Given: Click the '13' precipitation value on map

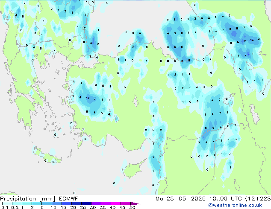Looking at the screenshot, I should click(x=252, y=40).
